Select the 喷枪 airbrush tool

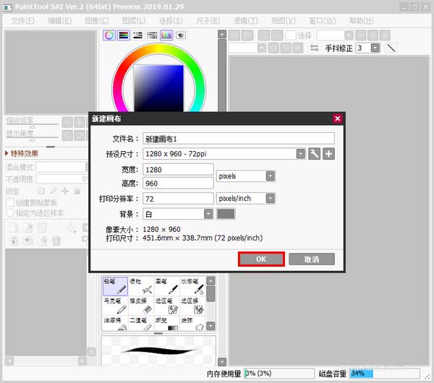pos(140,286)
